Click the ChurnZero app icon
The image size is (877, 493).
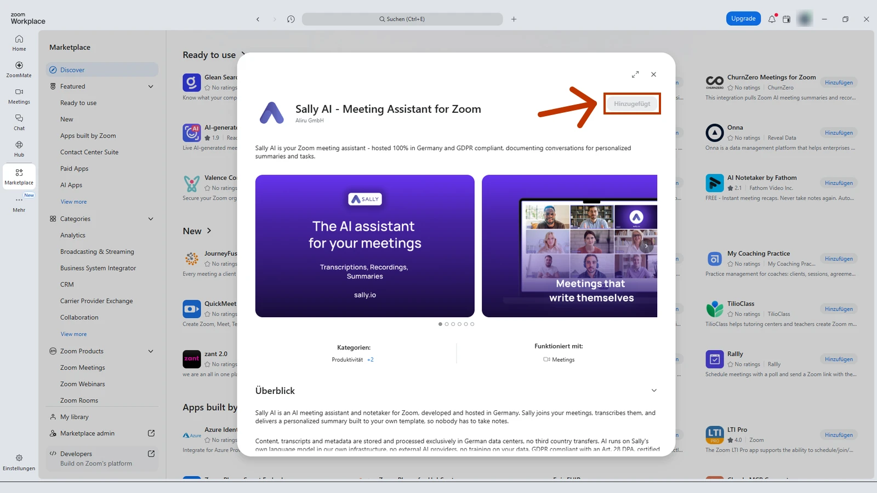715,83
